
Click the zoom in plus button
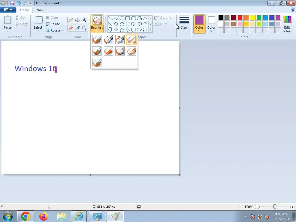293,207
